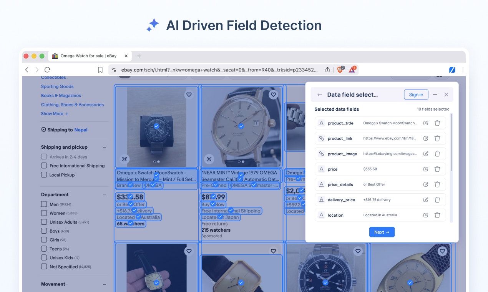Check the Boys department filter
This screenshot has height=292, width=488.
[x=44, y=231]
